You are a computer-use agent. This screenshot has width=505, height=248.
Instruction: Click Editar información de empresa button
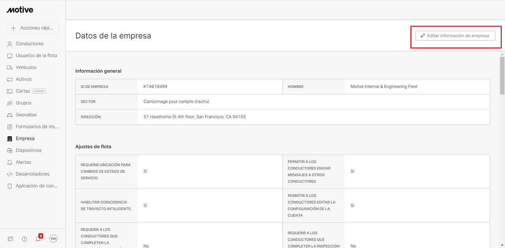pos(455,36)
